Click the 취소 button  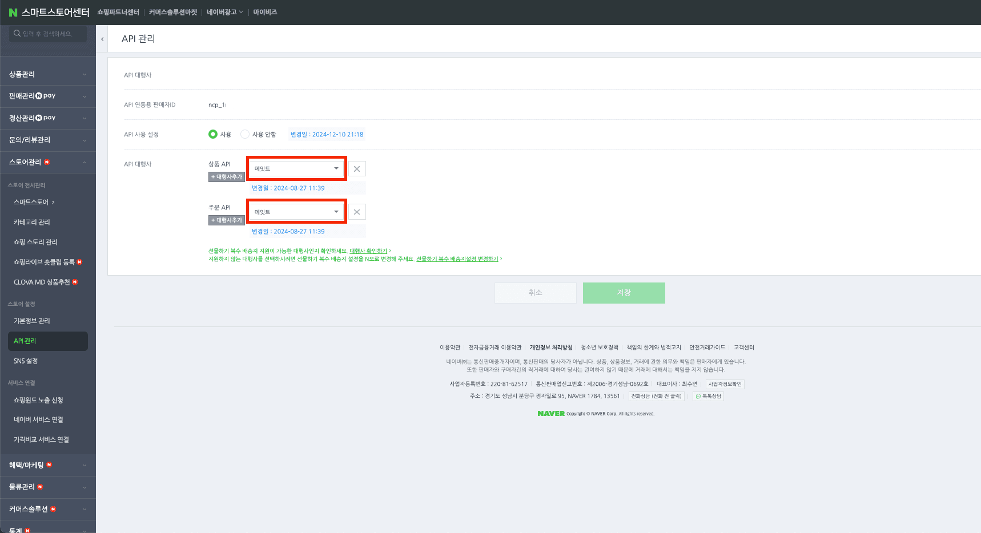(x=536, y=293)
